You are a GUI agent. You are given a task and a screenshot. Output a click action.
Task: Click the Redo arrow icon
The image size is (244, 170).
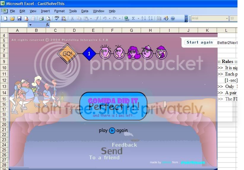pos(115,18)
